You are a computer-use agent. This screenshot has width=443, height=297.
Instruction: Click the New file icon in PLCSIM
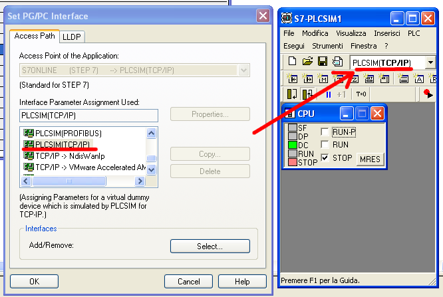(293, 61)
